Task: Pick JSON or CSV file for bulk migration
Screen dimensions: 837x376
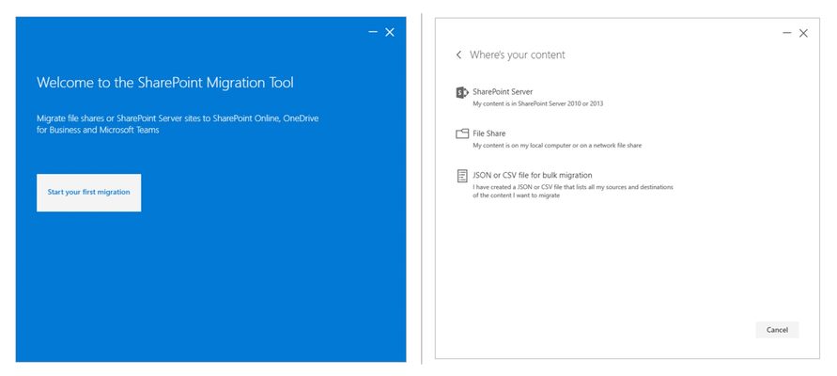Action: (x=533, y=175)
